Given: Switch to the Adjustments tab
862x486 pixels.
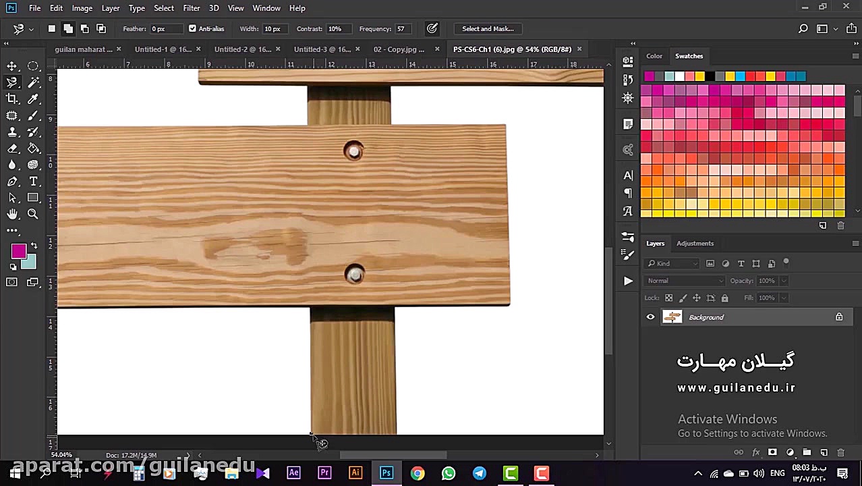Looking at the screenshot, I should coord(695,244).
